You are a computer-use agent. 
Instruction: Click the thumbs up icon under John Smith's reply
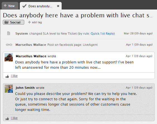(x=7, y=119)
